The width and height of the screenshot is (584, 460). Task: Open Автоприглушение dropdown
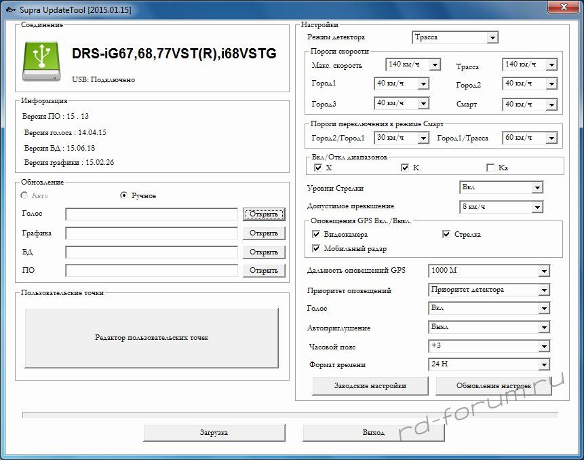coord(489,327)
